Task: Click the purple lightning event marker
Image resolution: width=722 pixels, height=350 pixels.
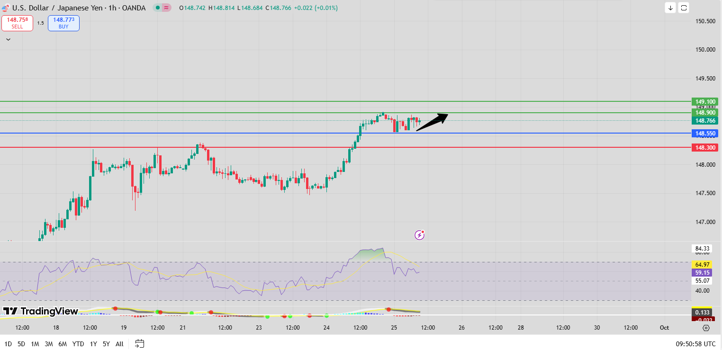Action: [419, 234]
